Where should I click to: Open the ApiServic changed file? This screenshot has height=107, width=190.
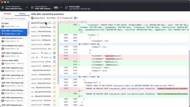[43, 66]
